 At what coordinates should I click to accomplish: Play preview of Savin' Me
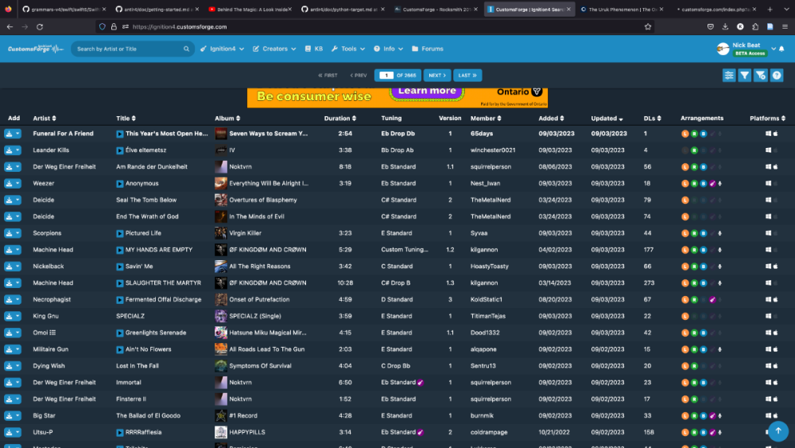coord(120,267)
